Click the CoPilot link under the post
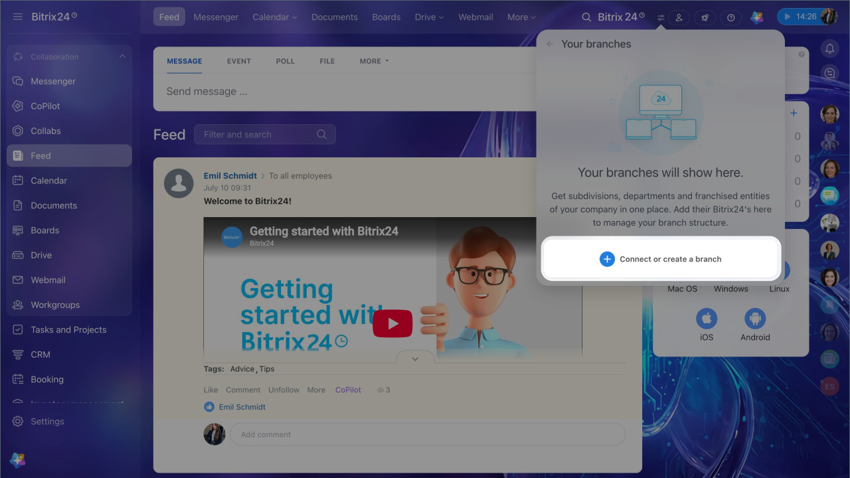The width and height of the screenshot is (850, 478). tap(348, 390)
